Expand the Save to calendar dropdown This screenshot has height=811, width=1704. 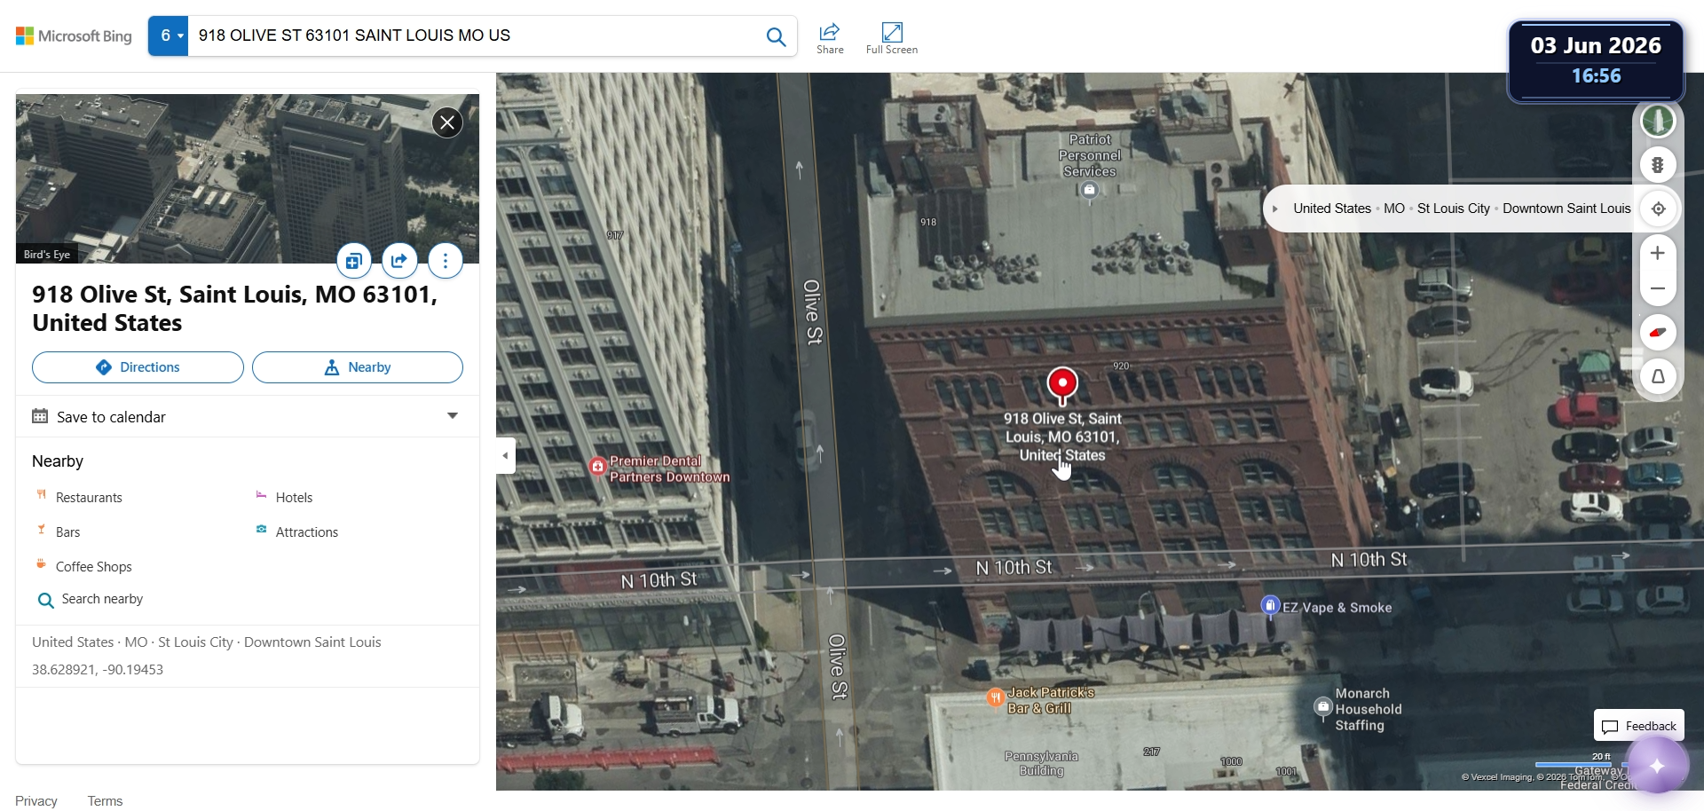pyautogui.click(x=453, y=416)
